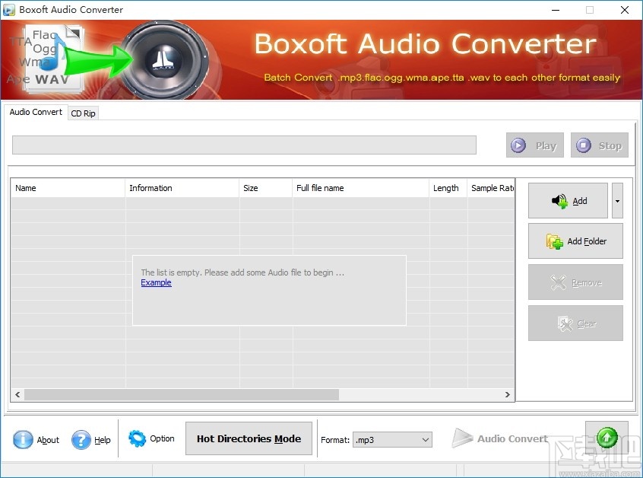Click the Add button's speaker icon

tap(560, 200)
